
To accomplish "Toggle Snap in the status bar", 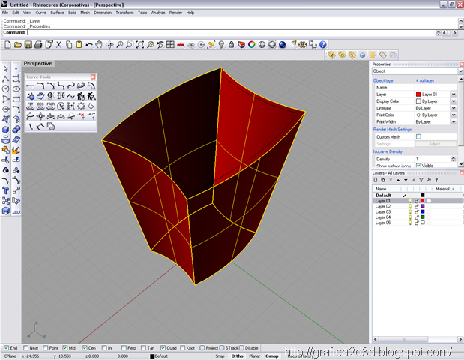I will click(x=220, y=355).
